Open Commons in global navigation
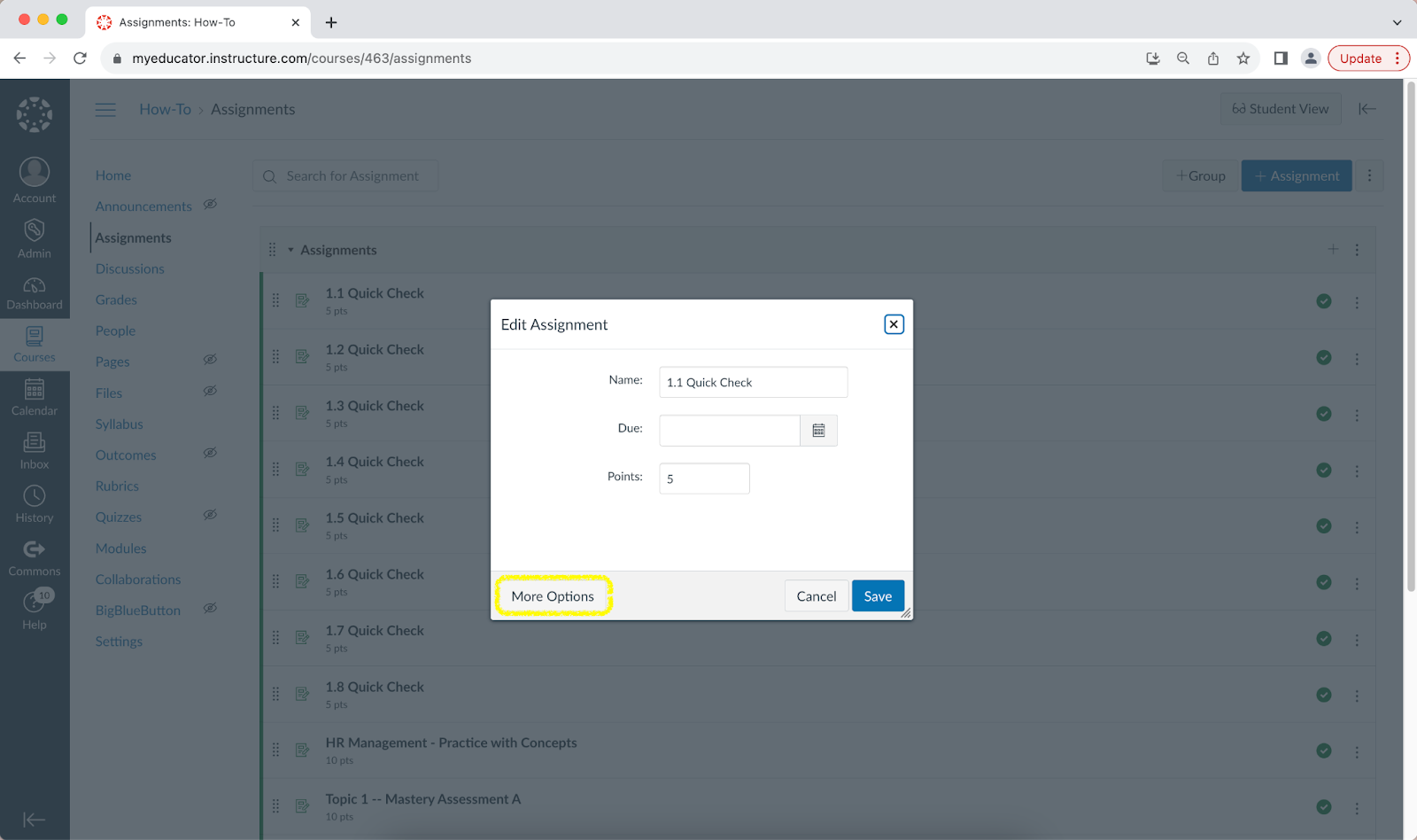 click(35, 557)
